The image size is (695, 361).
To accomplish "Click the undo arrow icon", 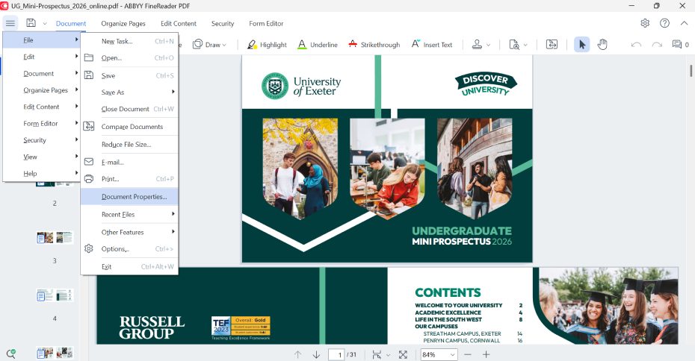I will 636,45.
